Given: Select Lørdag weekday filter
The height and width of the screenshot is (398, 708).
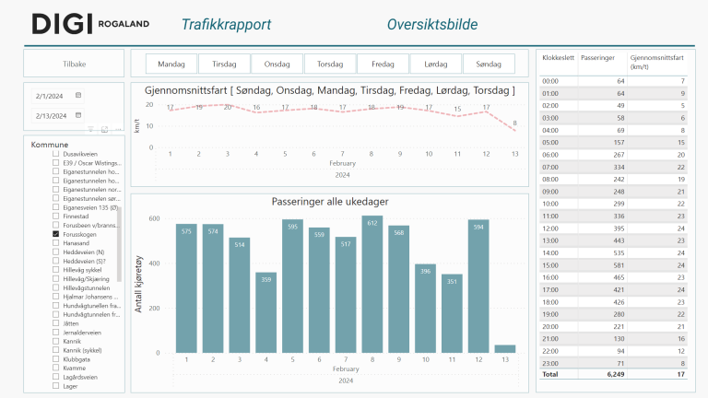Looking at the screenshot, I should coord(436,64).
